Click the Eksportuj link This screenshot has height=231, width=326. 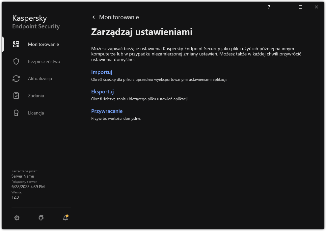point(102,91)
